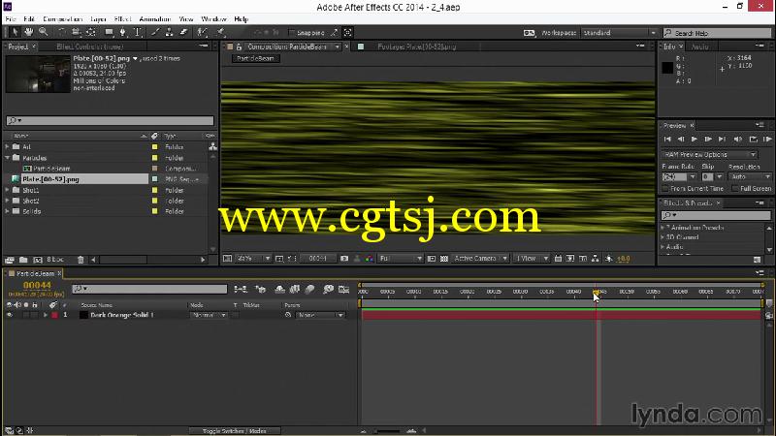Switch to Footage Plate viewer tab

[x=416, y=47]
